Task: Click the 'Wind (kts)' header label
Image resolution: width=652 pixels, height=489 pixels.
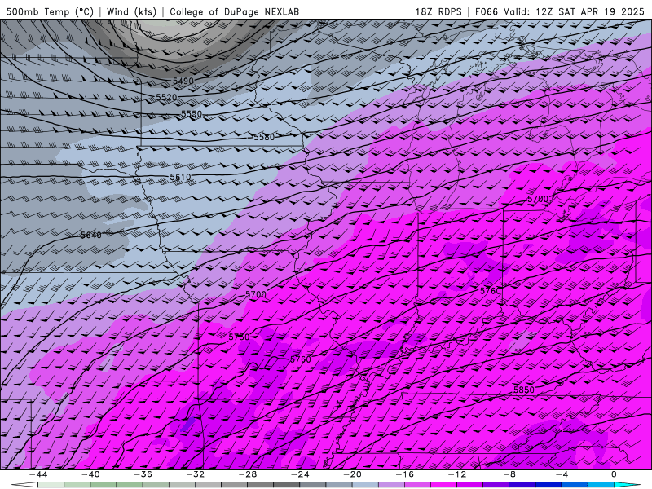Action: 131,11
